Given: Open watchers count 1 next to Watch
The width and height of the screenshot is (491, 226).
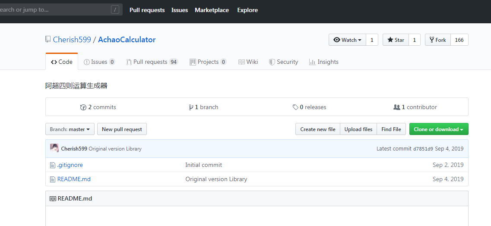Looking at the screenshot, I should 372,40.
